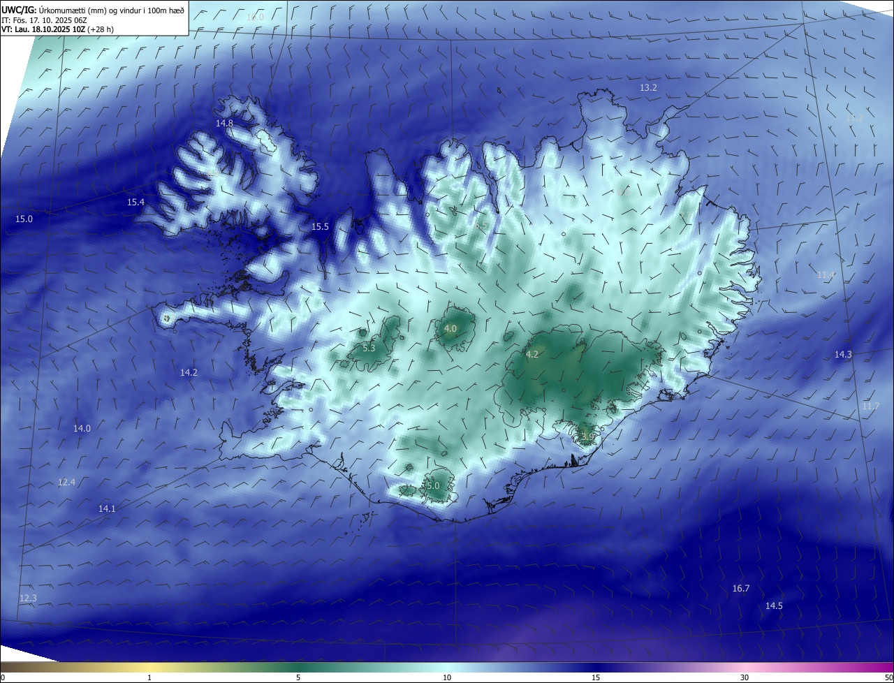The height and width of the screenshot is (683, 894).
Task: Click the 5.0 value on the southern glacier
Action: (432, 486)
